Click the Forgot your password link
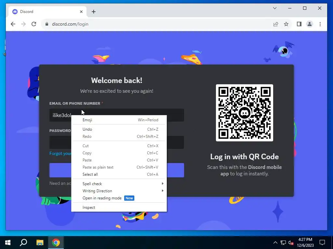 click(60, 153)
